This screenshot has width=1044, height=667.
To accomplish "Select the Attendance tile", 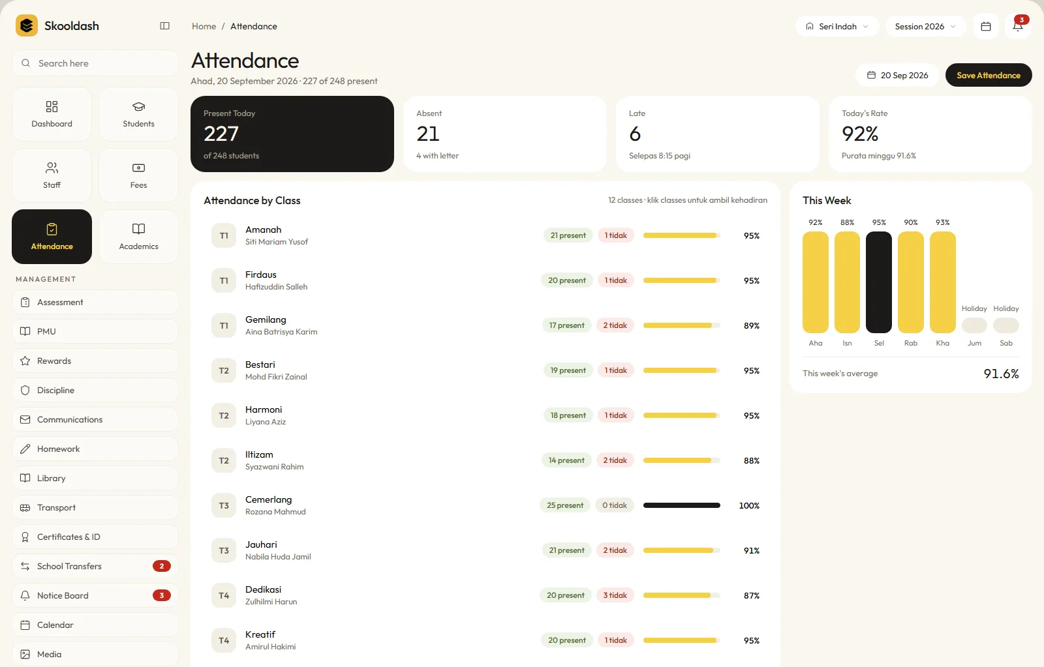I will click(x=52, y=237).
